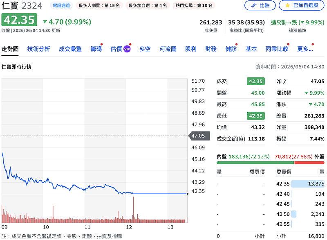Click the green 42.35 price badge in the header
The height and width of the screenshot is (240, 327).
click(x=19, y=20)
